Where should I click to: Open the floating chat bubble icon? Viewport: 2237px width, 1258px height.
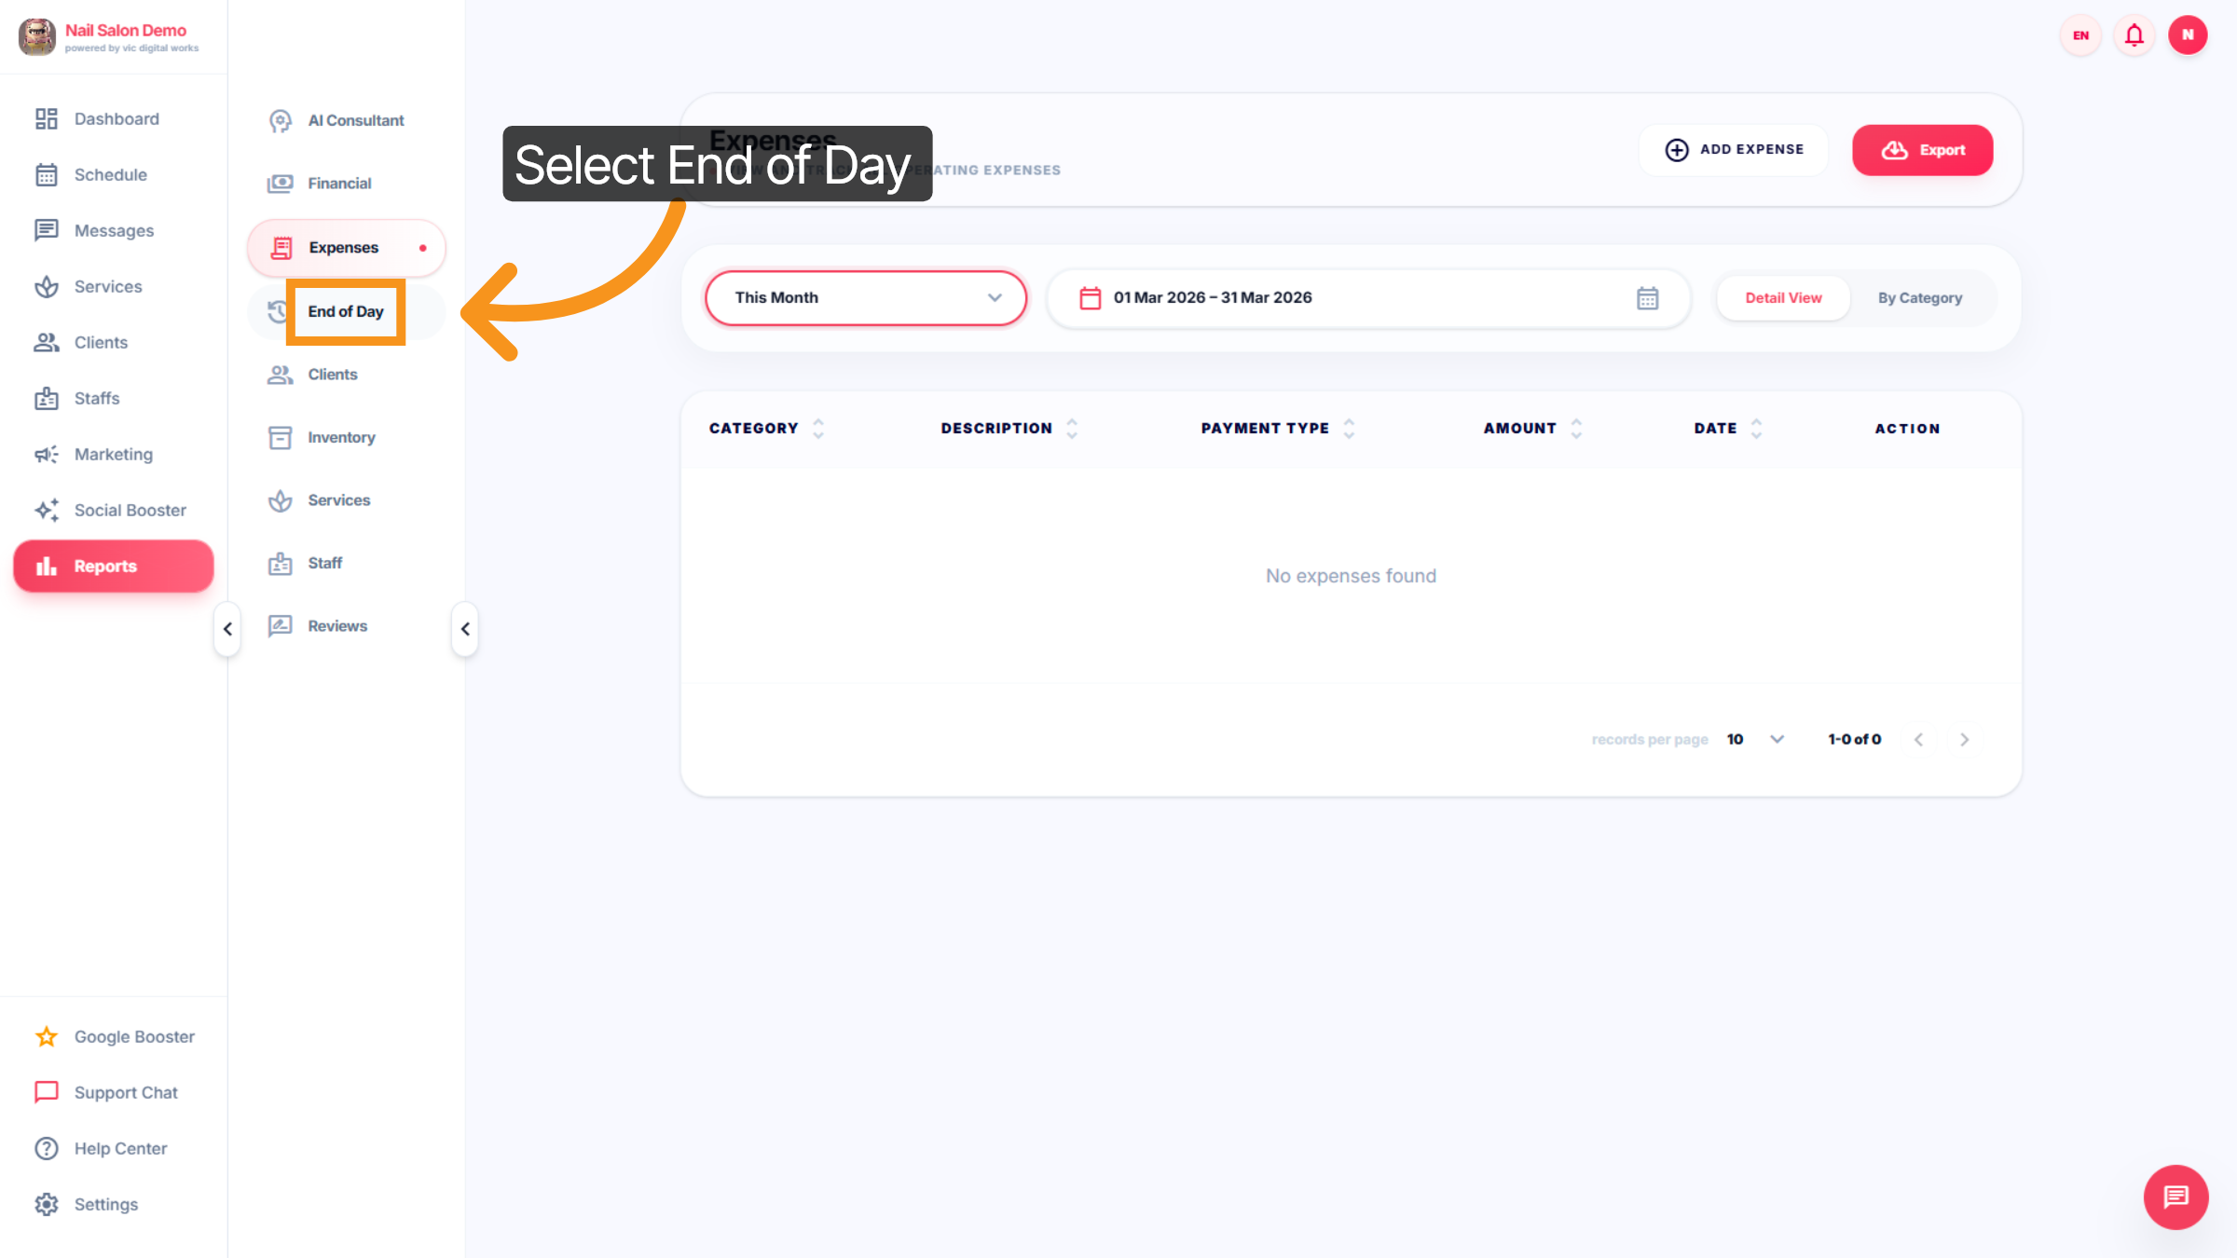click(x=2175, y=1196)
